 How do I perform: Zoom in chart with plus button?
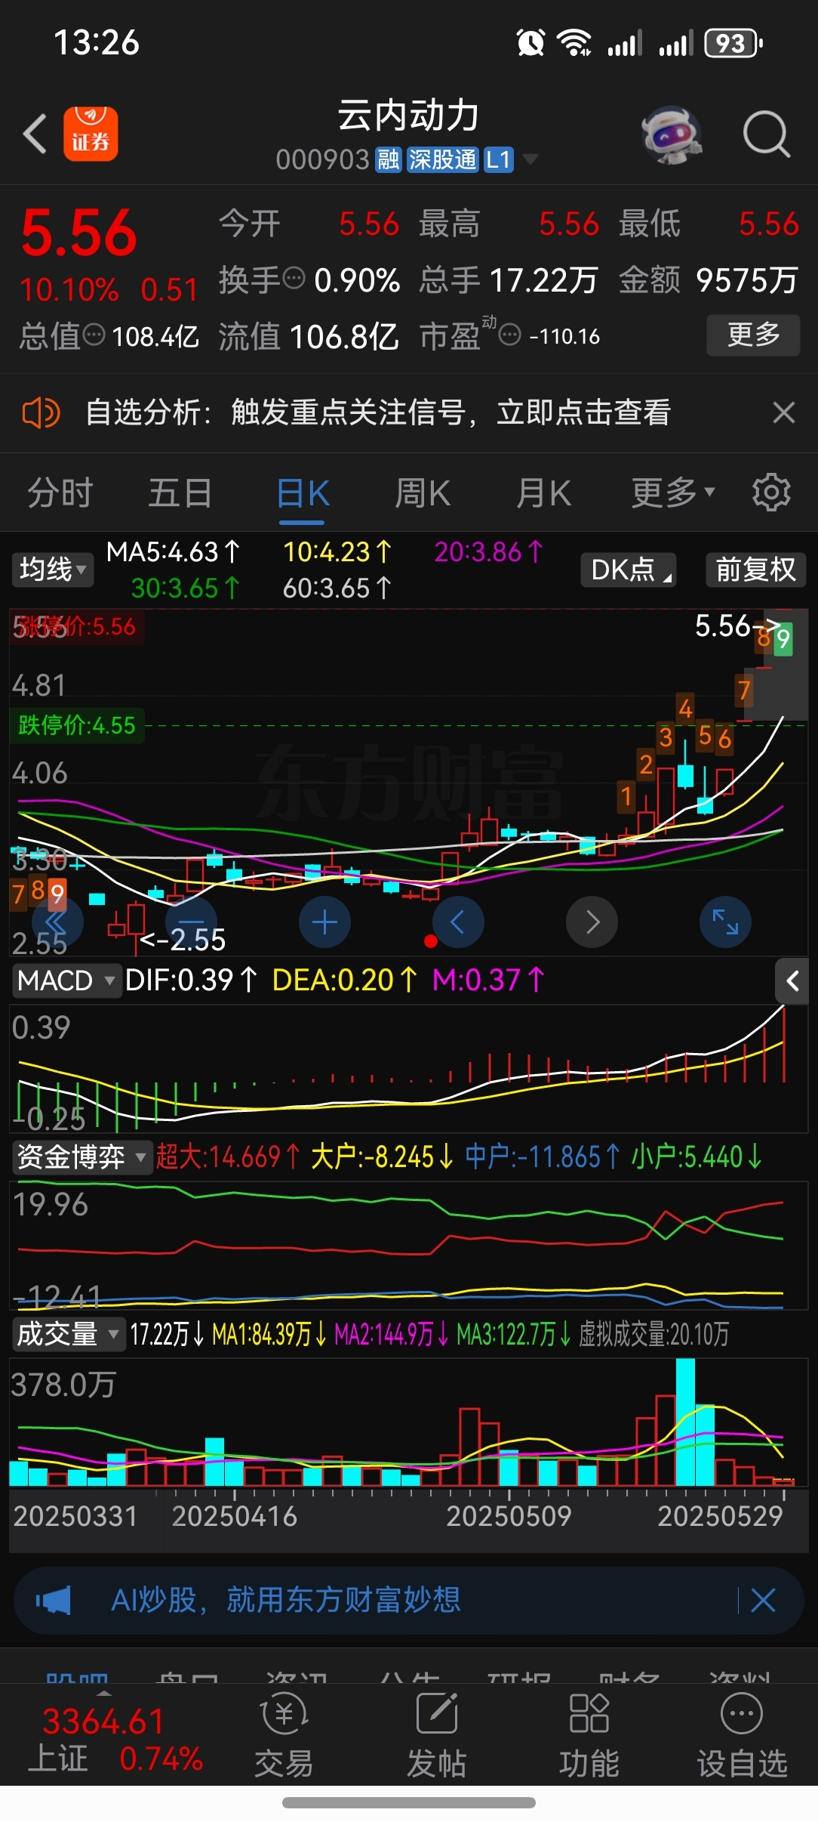pos(324,922)
